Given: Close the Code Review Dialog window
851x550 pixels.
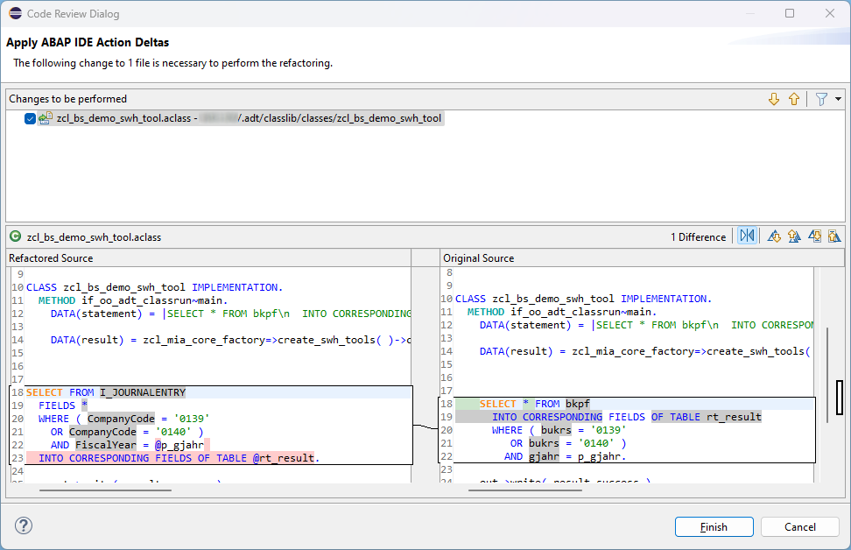Looking at the screenshot, I should click(830, 13).
